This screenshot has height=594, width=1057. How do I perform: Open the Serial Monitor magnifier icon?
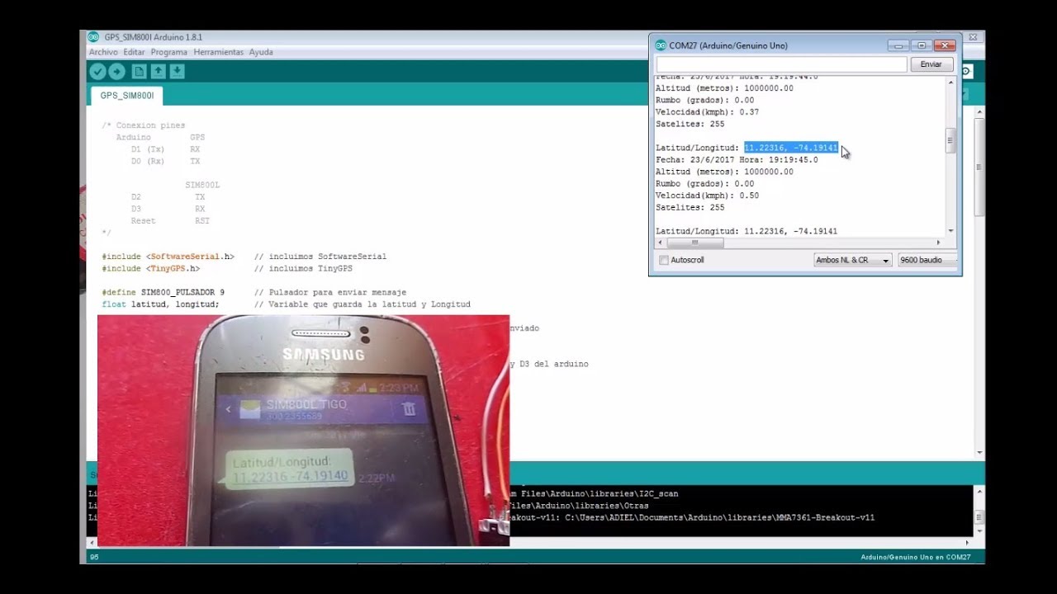click(x=966, y=72)
